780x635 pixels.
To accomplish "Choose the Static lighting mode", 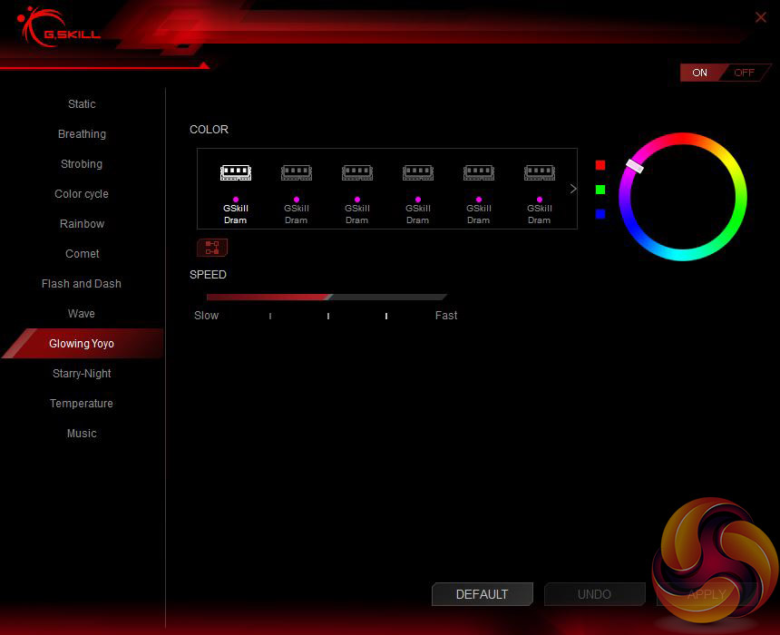I will pos(82,104).
